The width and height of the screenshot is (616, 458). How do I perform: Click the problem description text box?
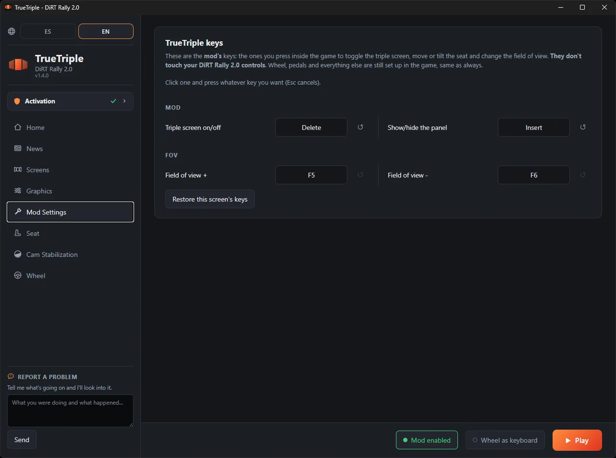pos(70,411)
